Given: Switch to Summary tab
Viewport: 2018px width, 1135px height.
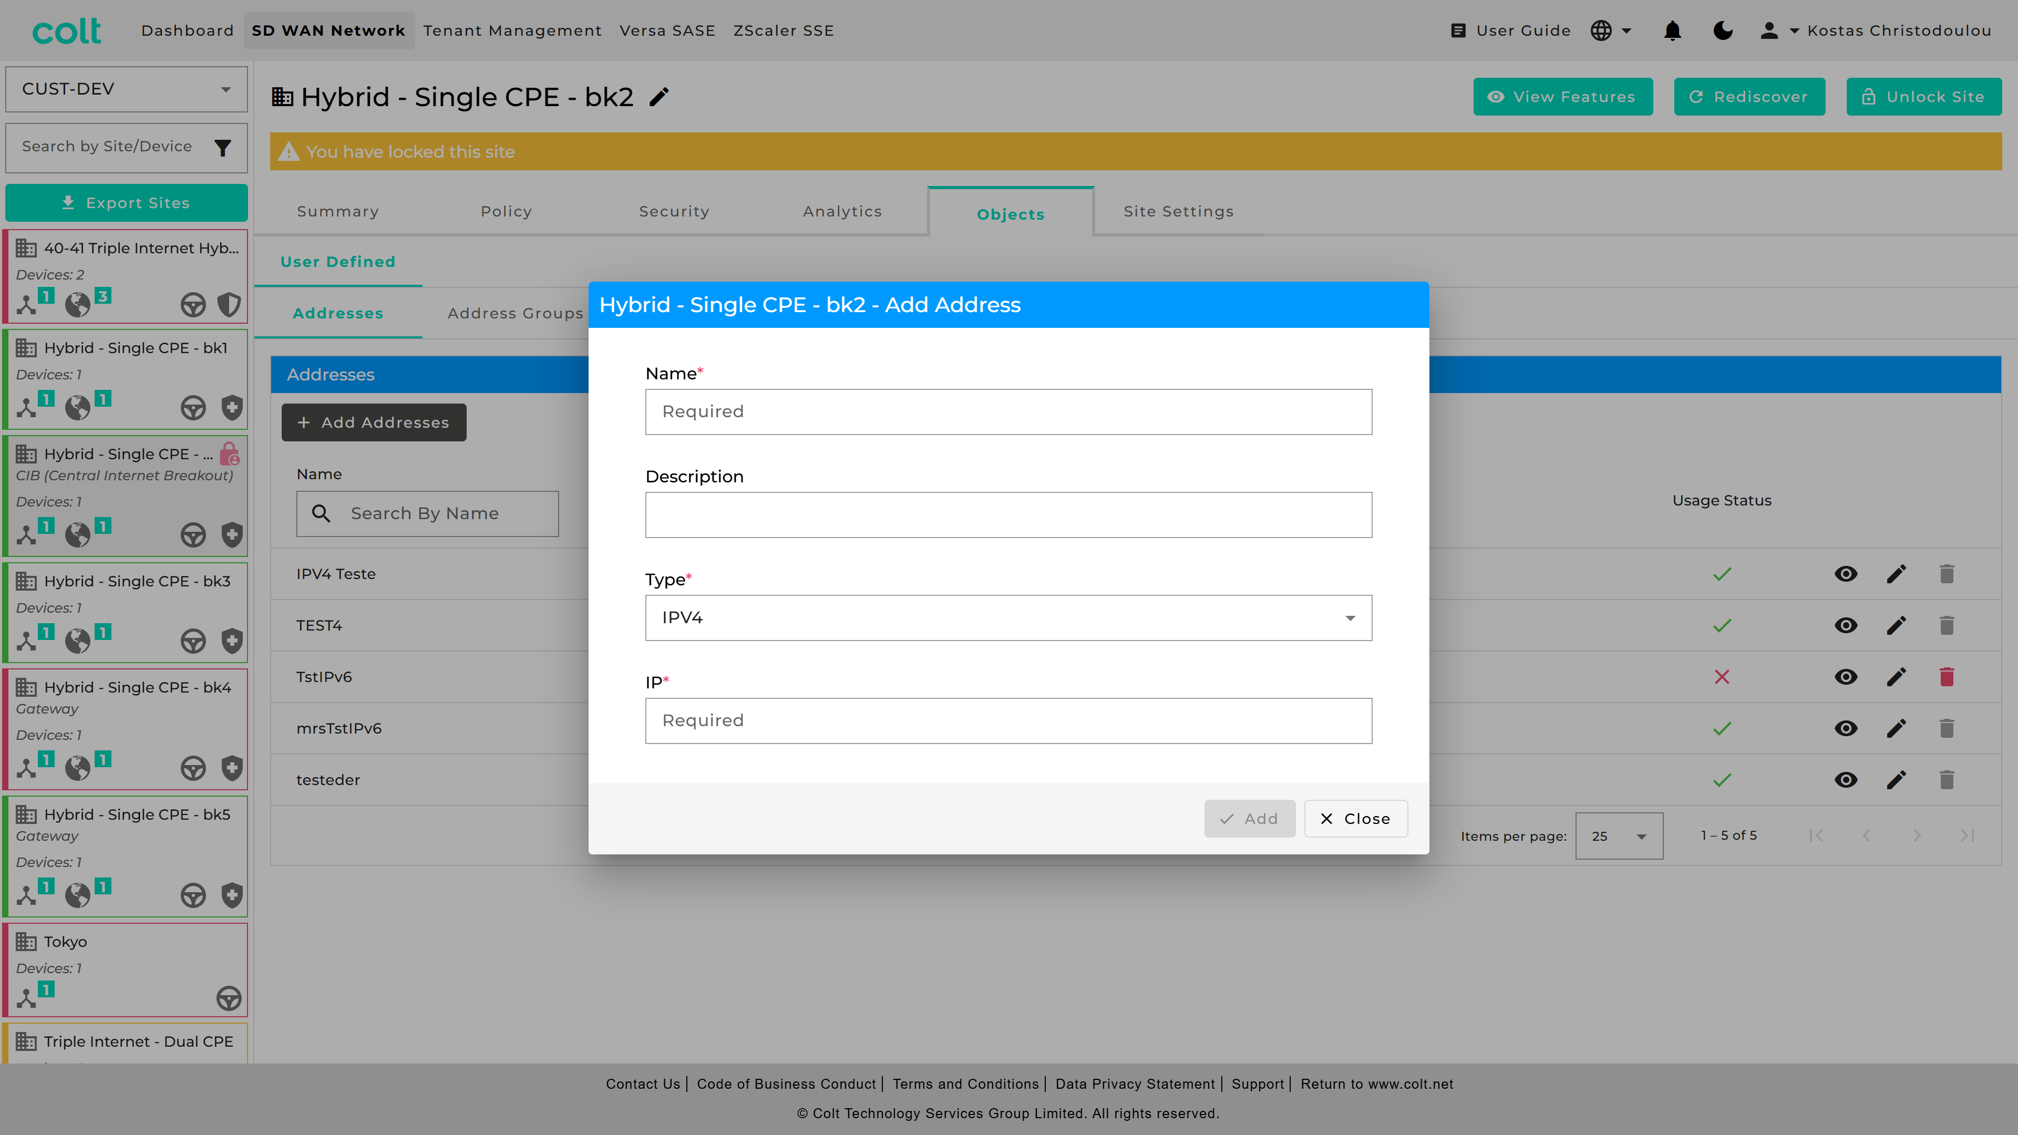Looking at the screenshot, I should click(x=337, y=211).
